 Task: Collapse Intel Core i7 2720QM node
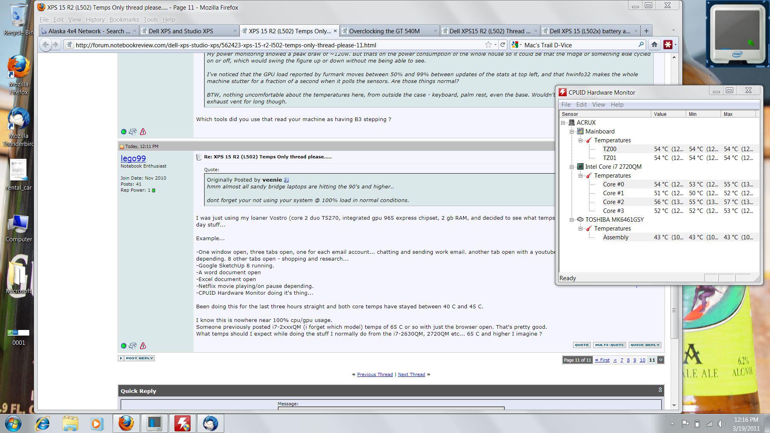coord(572,167)
